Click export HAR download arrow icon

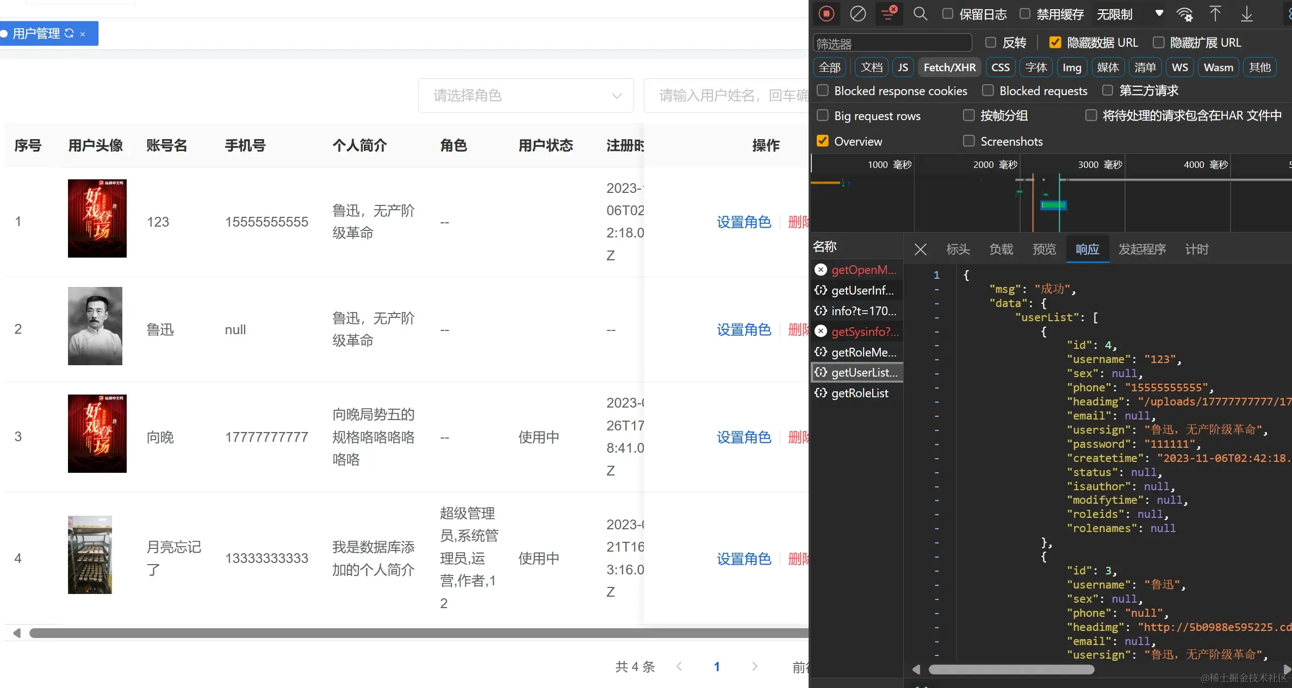click(x=1247, y=14)
